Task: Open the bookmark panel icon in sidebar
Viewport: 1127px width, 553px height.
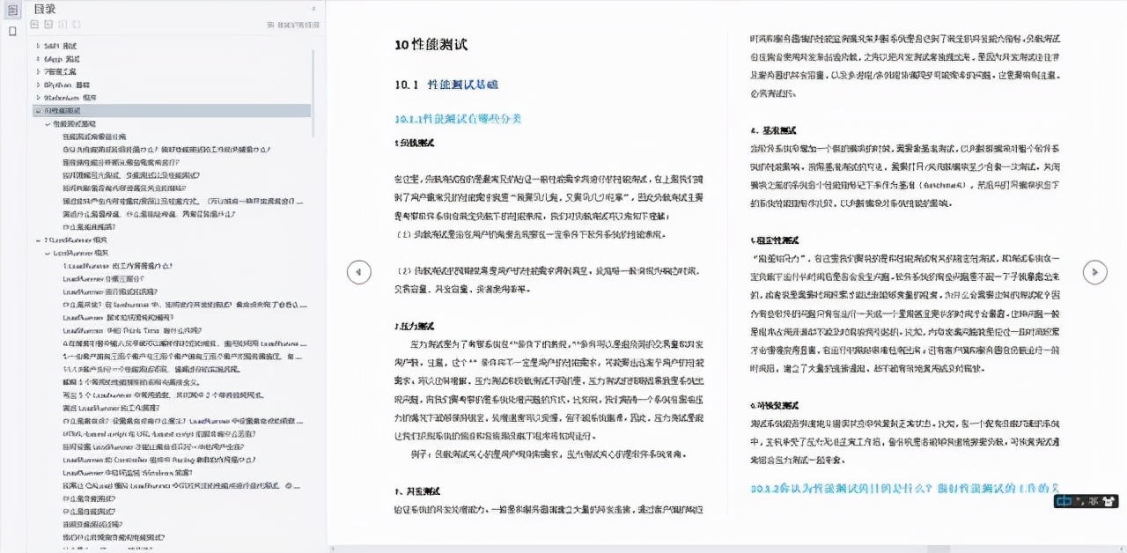Action: point(12,31)
